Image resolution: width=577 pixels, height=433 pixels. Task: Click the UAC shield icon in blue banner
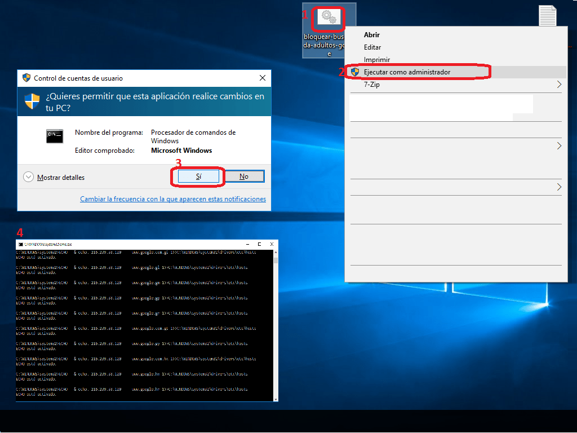point(32,101)
